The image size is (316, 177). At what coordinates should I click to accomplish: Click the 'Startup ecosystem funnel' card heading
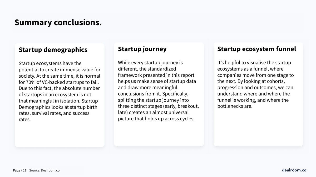[x=256, y=49]
